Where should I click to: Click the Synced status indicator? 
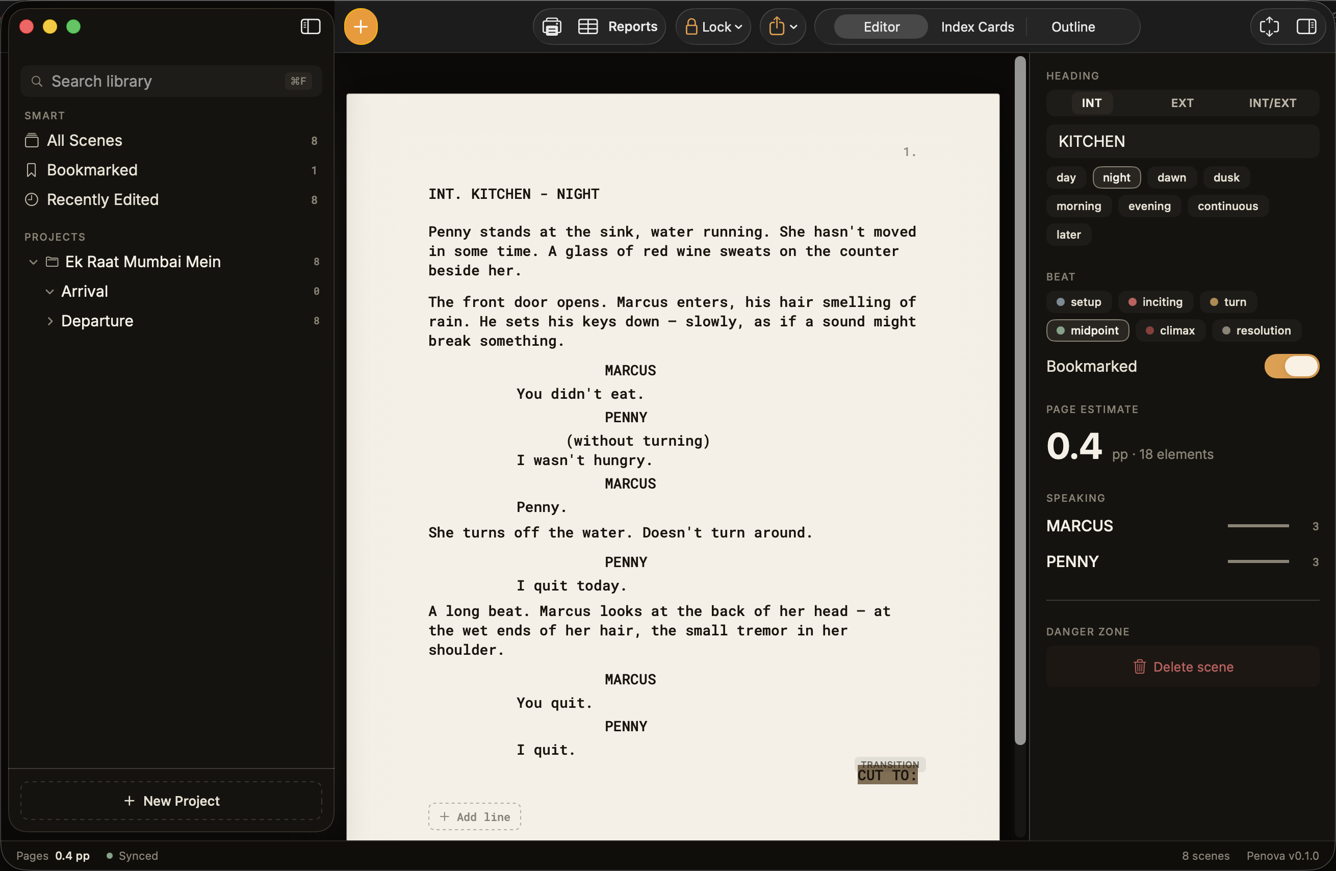tap(132, 855)
